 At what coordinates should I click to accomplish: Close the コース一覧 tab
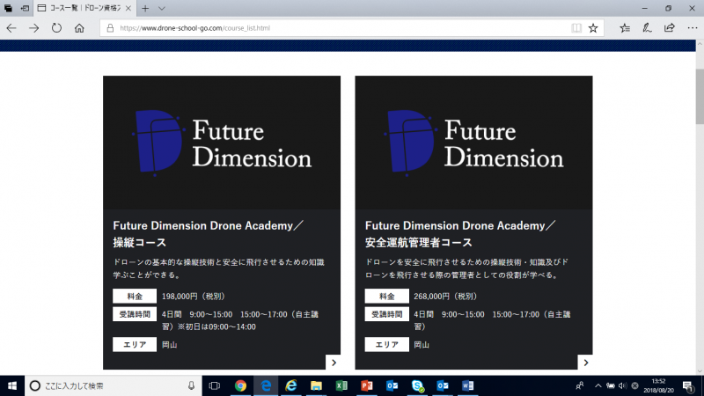pos(128,8)
